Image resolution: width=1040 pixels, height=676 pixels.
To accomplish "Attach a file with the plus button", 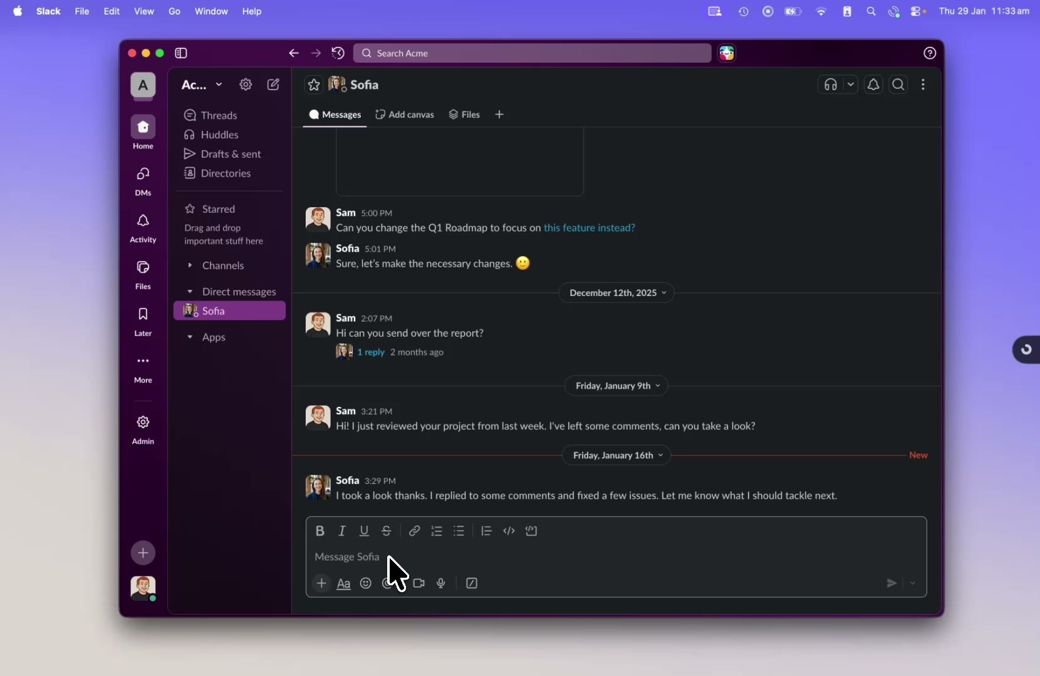I will 321,583.
